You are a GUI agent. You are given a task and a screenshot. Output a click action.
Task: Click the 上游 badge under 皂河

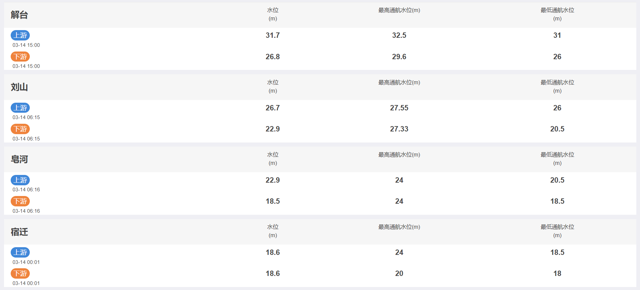(x=20, y=180)
